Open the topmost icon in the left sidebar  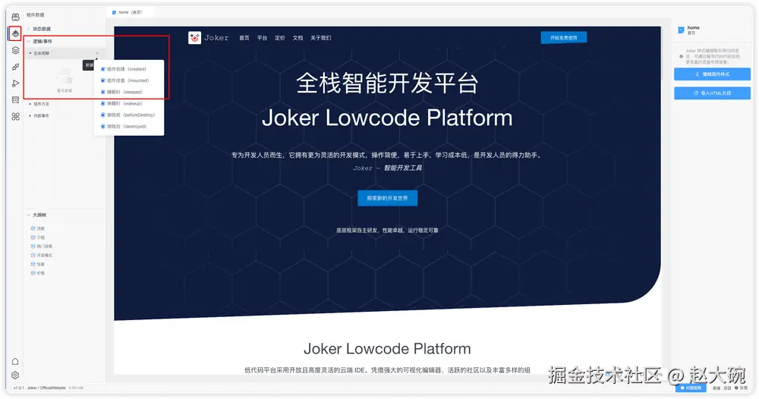point(15,17)
